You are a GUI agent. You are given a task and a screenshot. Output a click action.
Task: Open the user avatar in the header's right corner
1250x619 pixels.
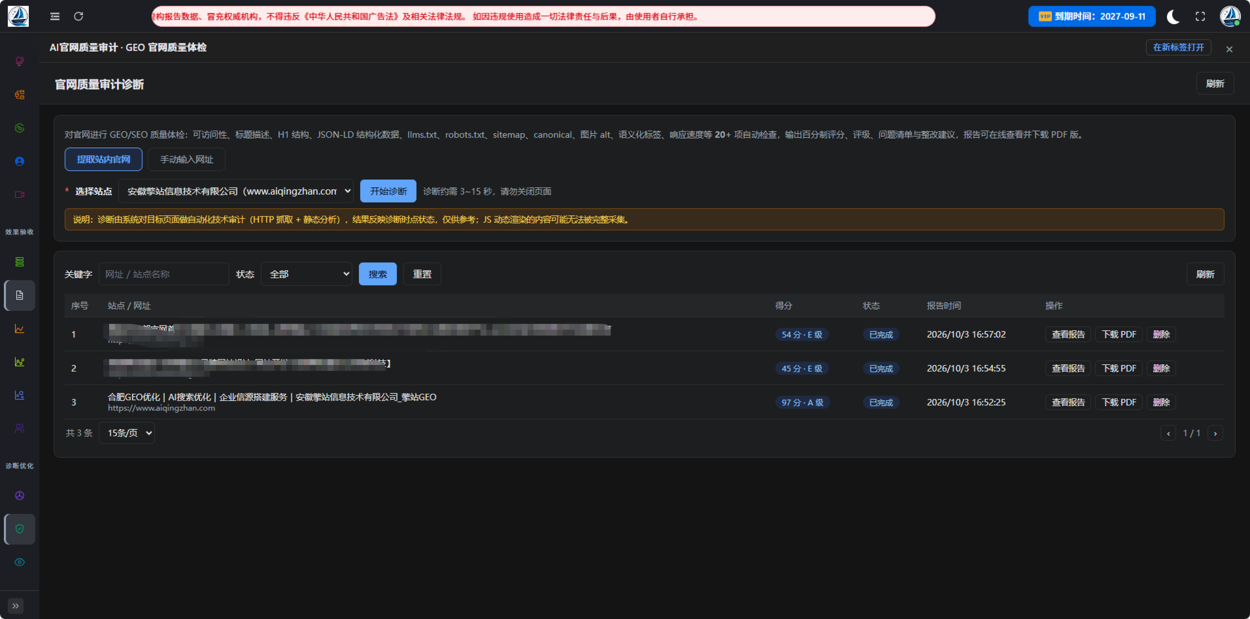point(1230,16)
